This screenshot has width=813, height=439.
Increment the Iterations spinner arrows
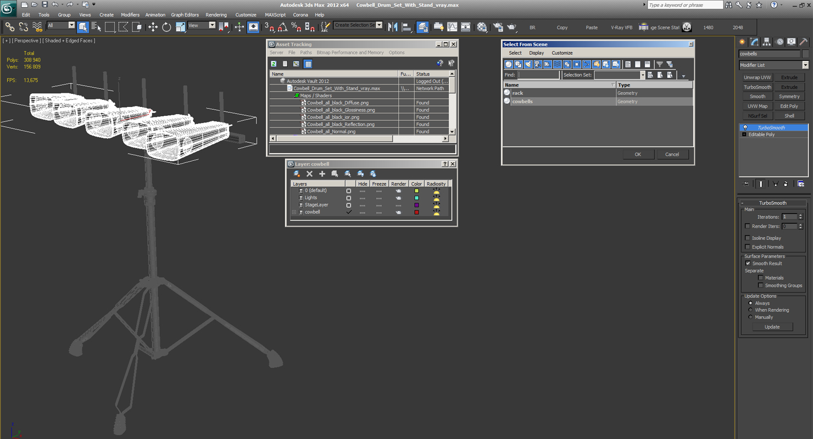tap(800, 215)
